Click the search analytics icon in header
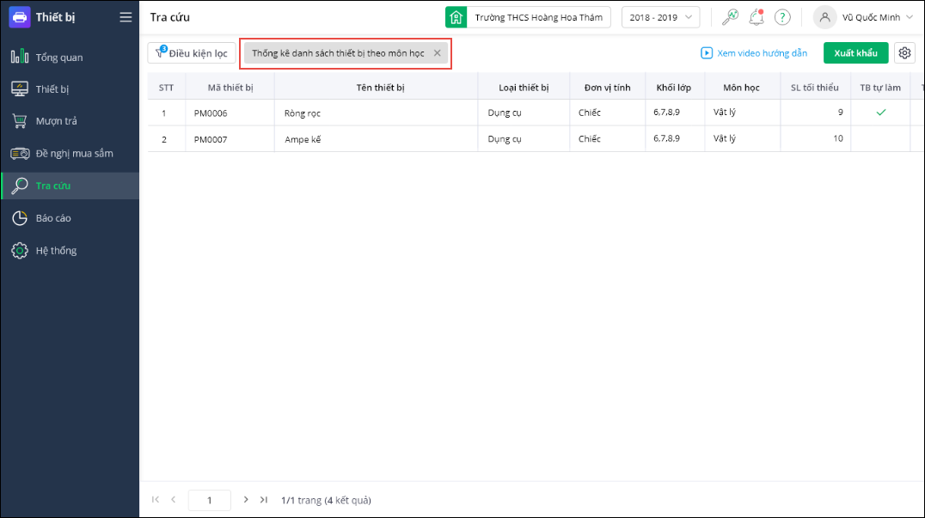 [x=730, y=17]
